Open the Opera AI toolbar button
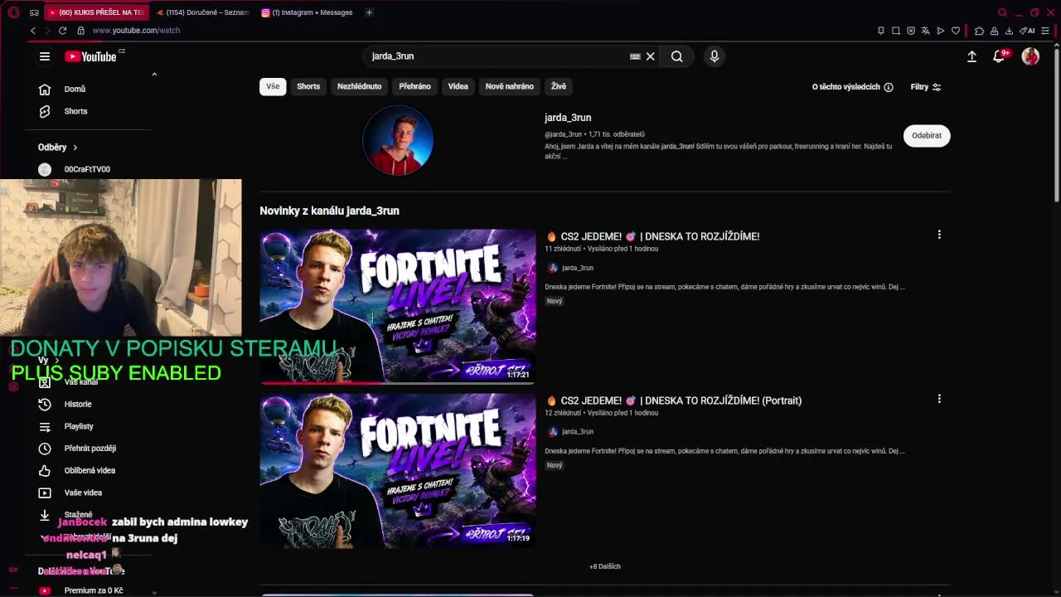This screenshot has height=597, width=1061. click(x=1028, y=31)
